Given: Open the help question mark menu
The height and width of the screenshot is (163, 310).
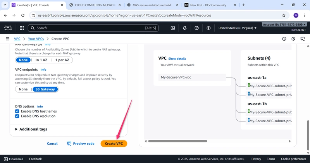Looking at the screenshot, I should point(196,28).
